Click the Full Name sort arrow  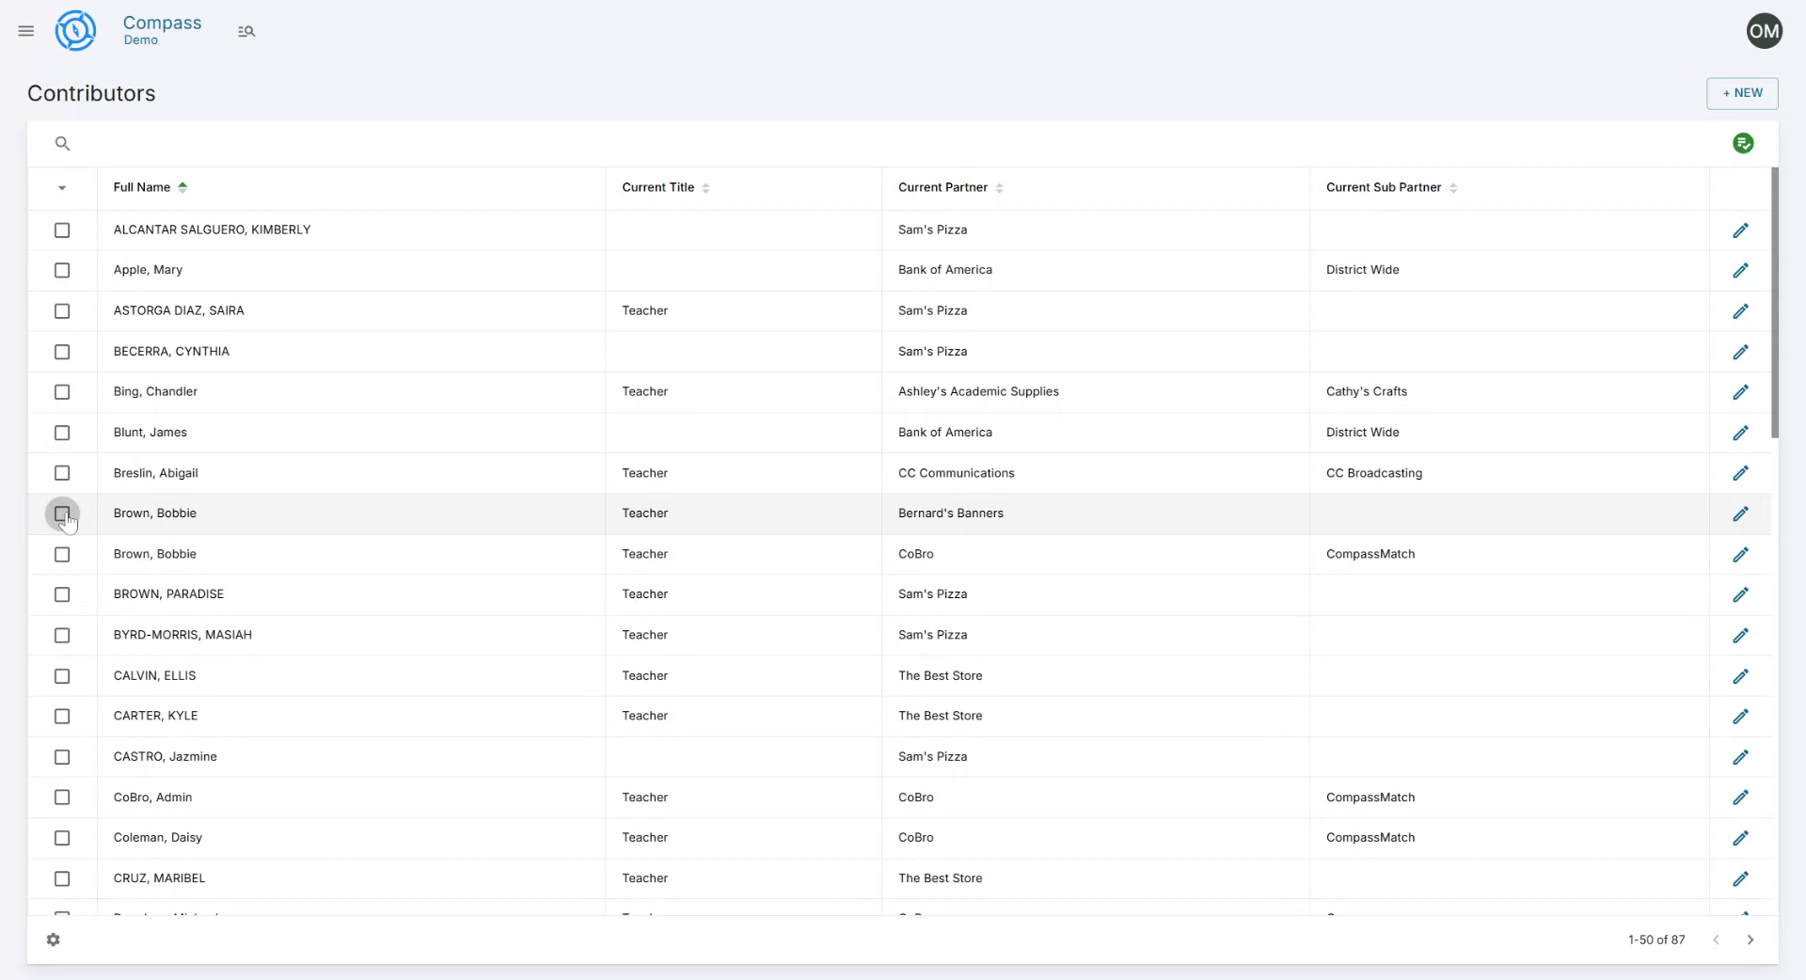tap(182, 187)
